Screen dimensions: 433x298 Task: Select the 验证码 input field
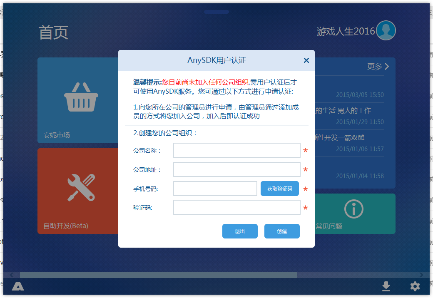pyautogui.click(x=236, y=207)
